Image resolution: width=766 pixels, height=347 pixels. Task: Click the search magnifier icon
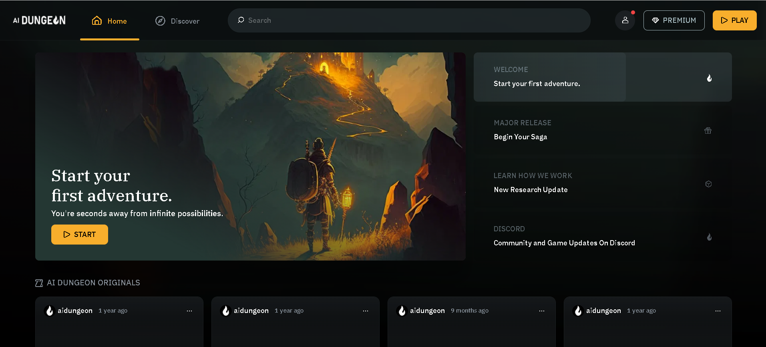click(241, 20)
